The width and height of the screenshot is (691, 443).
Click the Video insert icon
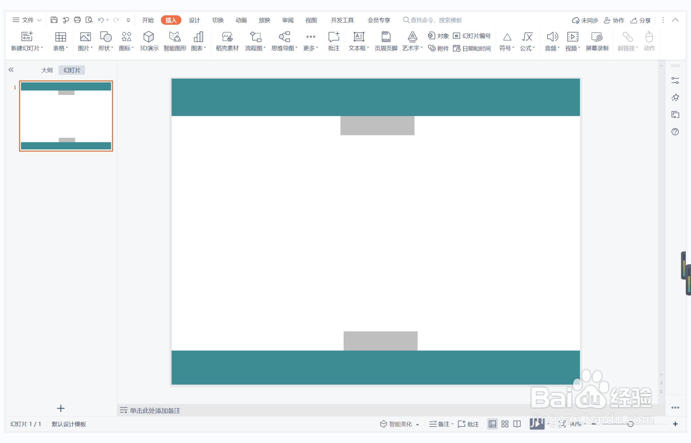coord(573,37)
